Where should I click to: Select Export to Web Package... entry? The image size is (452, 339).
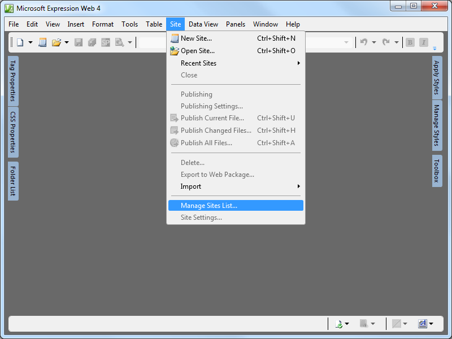[x=236, y=175]
